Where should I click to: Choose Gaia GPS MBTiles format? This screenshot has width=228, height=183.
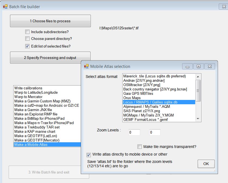(x=138, y=93)
